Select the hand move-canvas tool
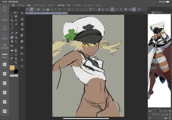Viewport: 172px width, 120px height. coord(16,16)
